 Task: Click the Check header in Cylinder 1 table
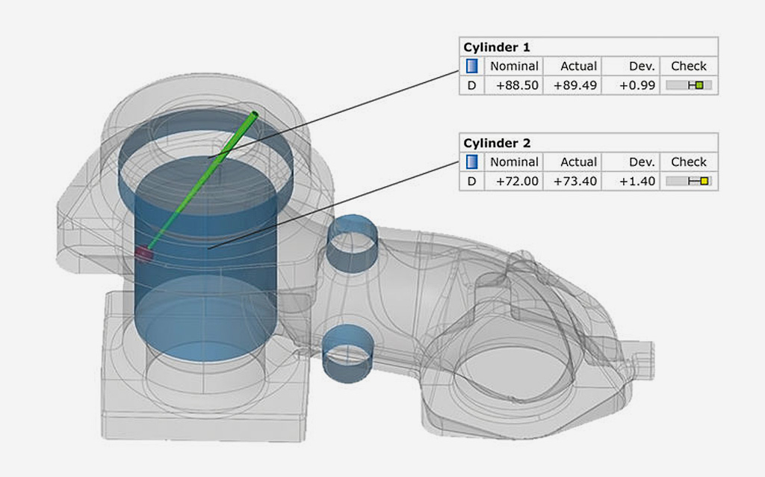pyautogui.click(x=688, y=66)
